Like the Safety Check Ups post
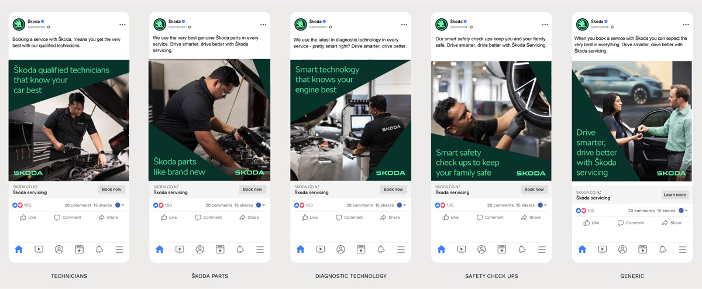This screenshot has height=289, width=702. [x=450, y=217]
